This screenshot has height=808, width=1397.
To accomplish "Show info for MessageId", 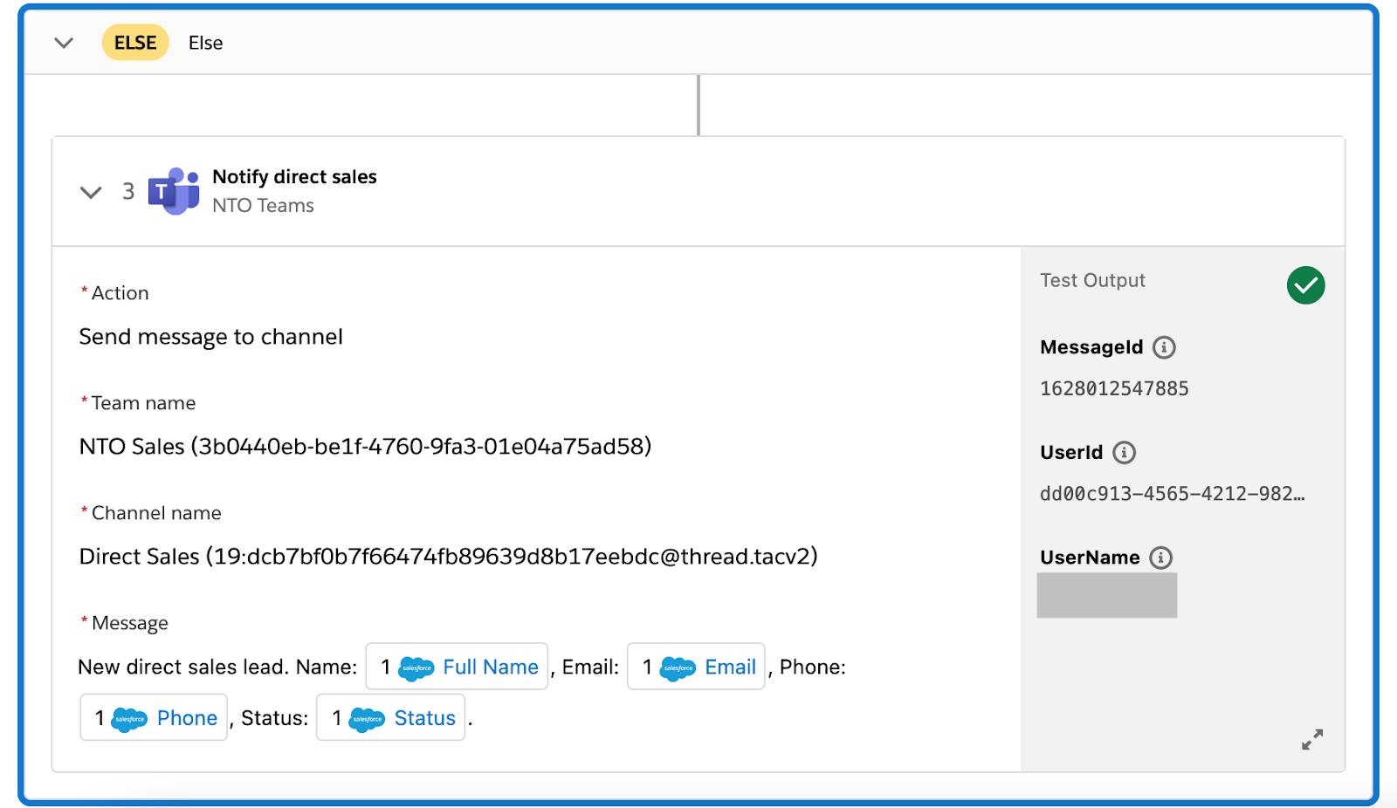I will [1164, 347].
